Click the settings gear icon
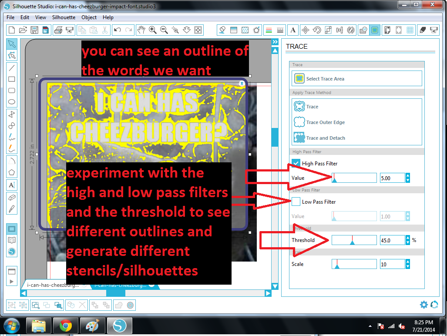Image resolution: width=447 pixels, height=336 pixels. coord(424,305)
